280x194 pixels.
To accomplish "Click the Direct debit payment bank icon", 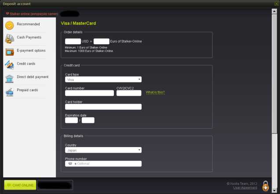I will pyautogui.click(x=10, y=79).
